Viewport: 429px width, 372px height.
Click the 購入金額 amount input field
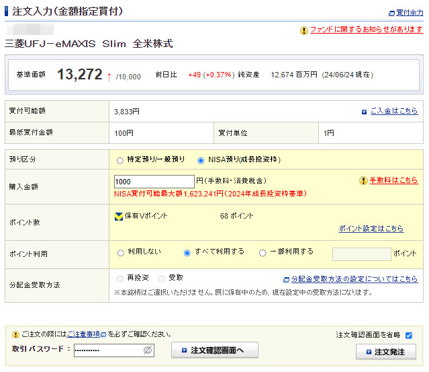point(154,182)
